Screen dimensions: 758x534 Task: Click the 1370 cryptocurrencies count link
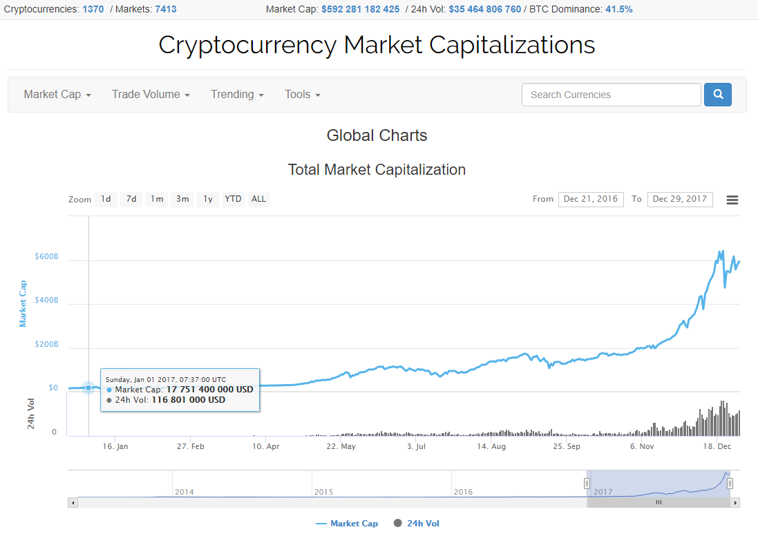(93, 9)
